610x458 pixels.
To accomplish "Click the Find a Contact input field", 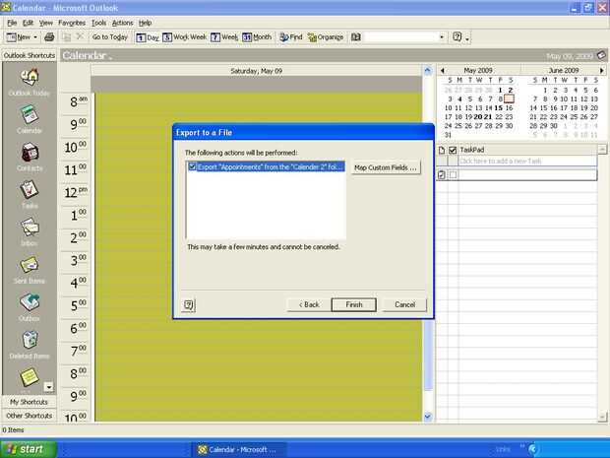I will [400, 37].
